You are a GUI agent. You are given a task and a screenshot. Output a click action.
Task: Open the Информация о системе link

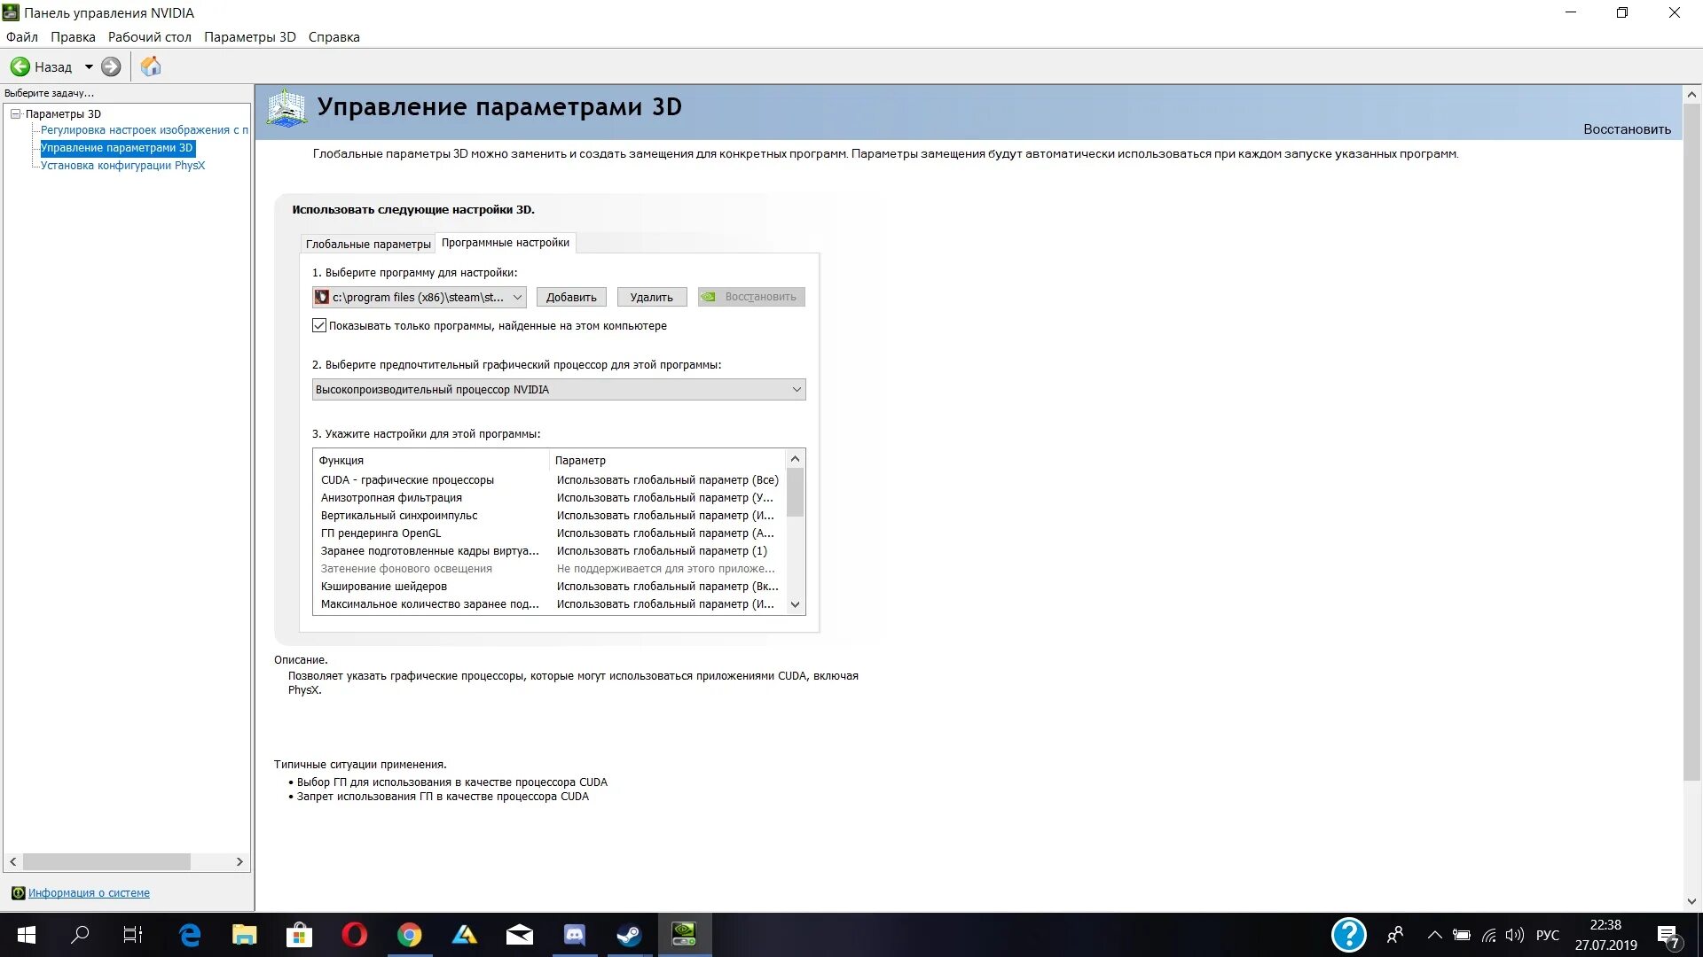point(89,893)
